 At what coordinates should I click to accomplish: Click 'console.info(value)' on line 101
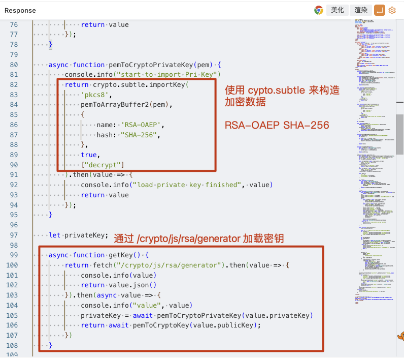[119, 276]
